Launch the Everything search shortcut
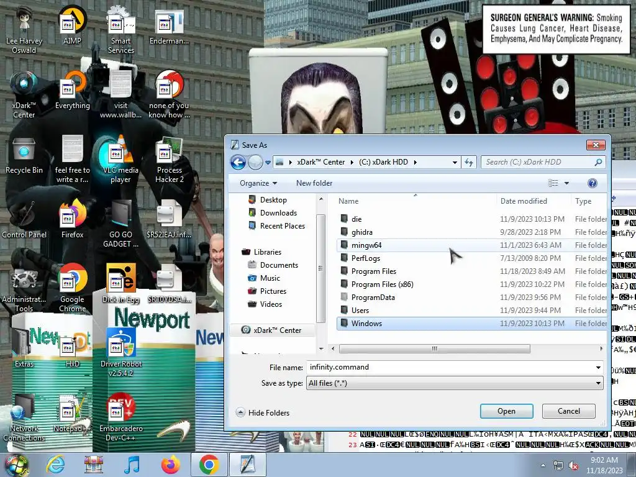This screenshot has height=477, width=636. [72, 90]
